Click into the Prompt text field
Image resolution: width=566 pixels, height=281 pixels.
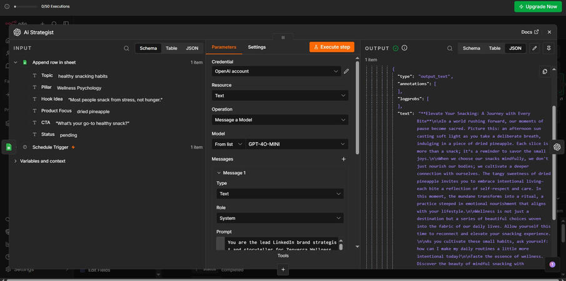point(281,244)
